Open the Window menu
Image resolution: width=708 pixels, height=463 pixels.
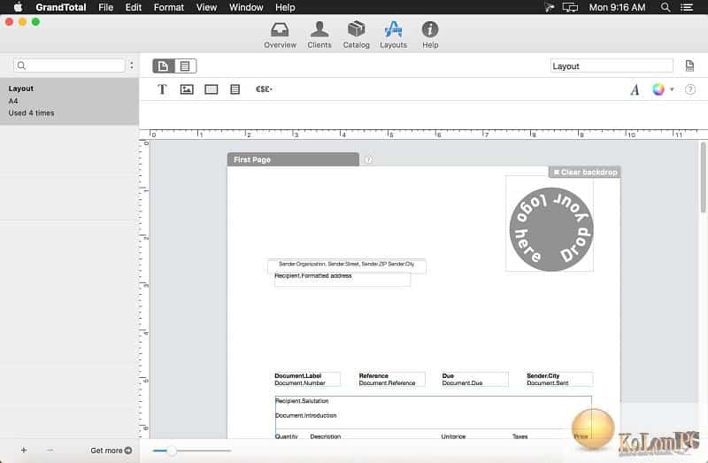click(x=246, y=7)
